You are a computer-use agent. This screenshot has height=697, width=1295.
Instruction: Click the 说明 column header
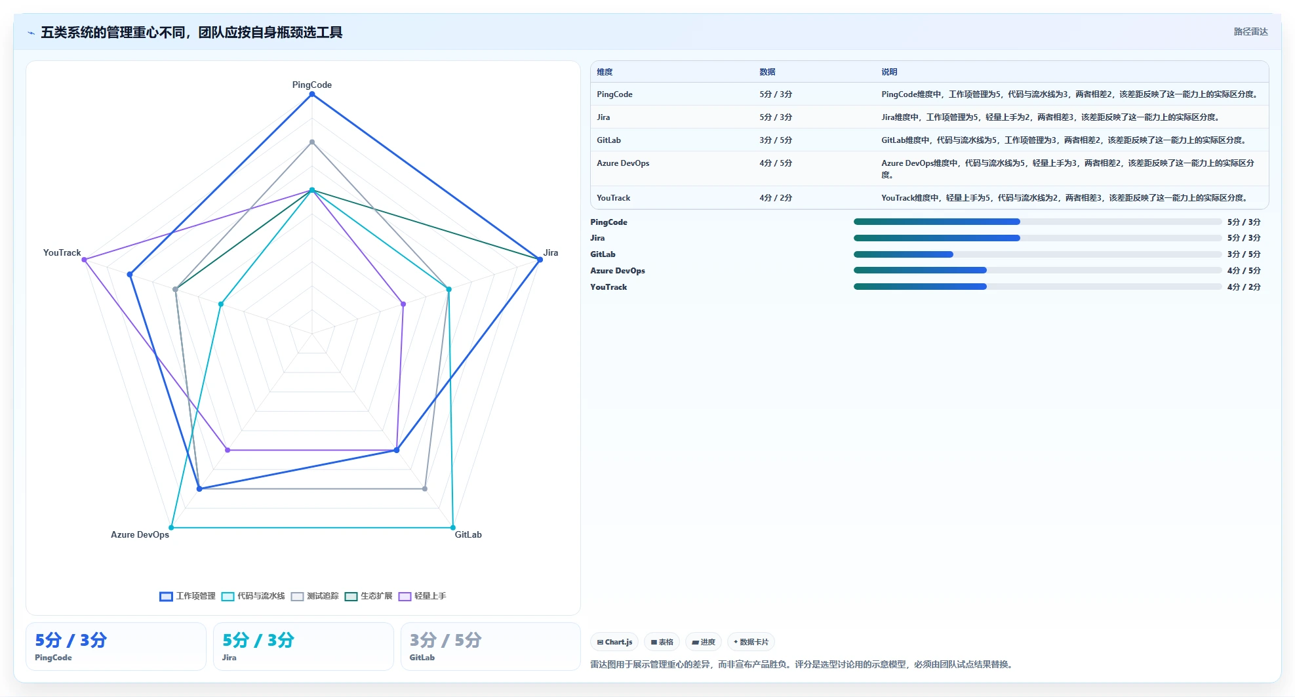click(889, 72)
